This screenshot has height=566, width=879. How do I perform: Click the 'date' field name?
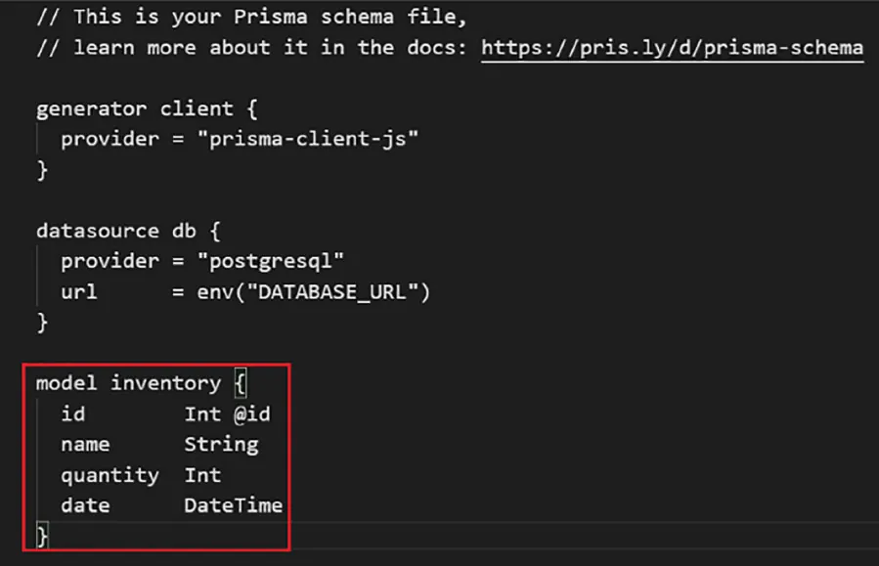point(85,505)
